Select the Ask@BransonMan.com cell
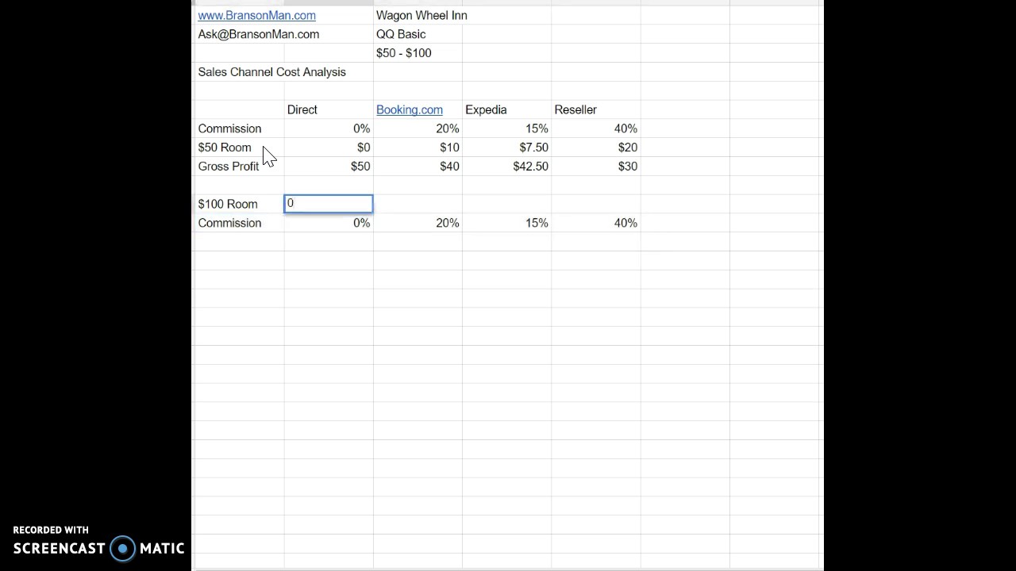Viewport: 1016px width, 571px height. coord(259,34)
